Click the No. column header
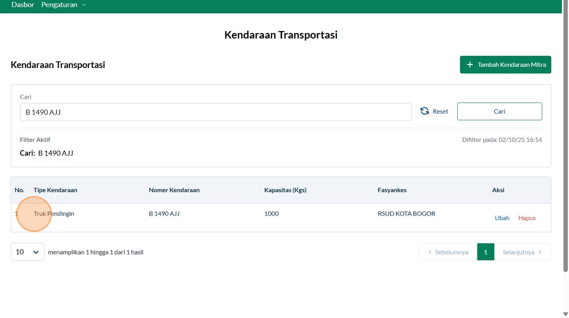This screenshot has width=569, height=318. click(x=20, y=190)
